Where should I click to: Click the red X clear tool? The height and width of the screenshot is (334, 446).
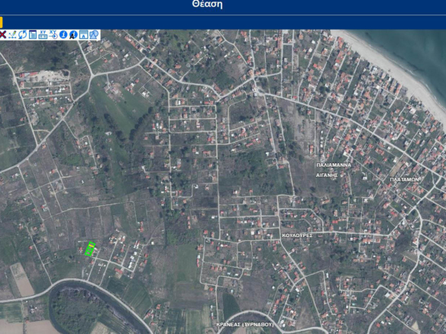pos(2,35)
